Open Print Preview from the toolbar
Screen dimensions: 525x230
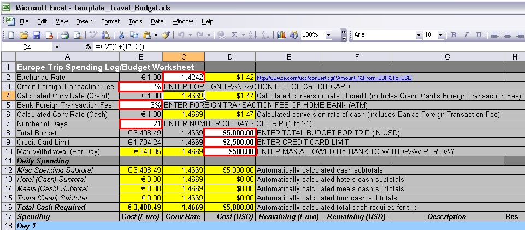point(78,35)
